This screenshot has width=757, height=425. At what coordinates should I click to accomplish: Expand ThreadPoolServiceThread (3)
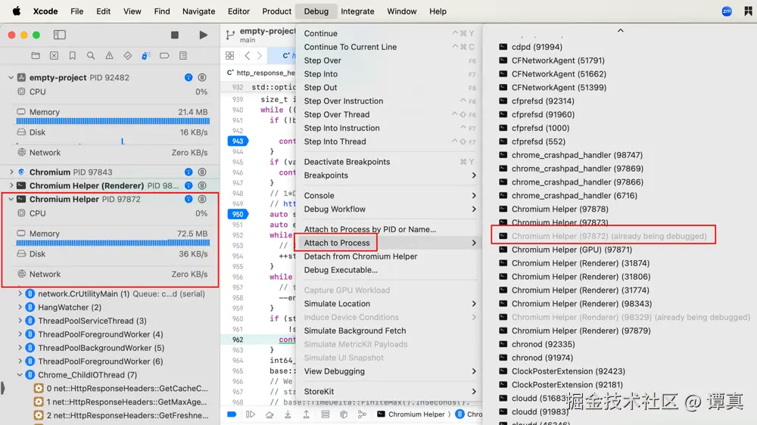click(x=20, y=321)
